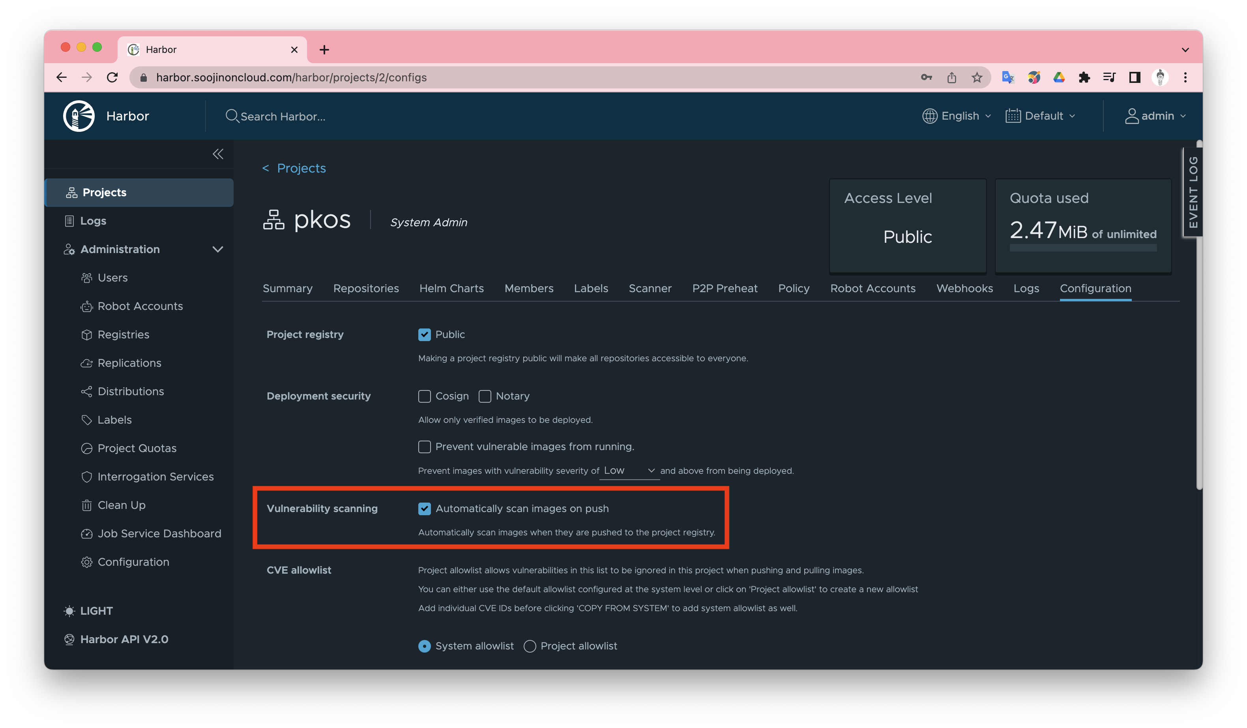Click the Harbor lighthouse logo icon

tap(79, 116)
